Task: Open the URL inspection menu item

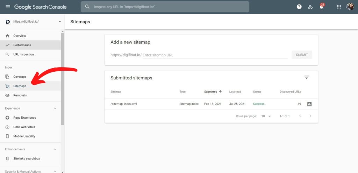Action: (x=30, y=54)
